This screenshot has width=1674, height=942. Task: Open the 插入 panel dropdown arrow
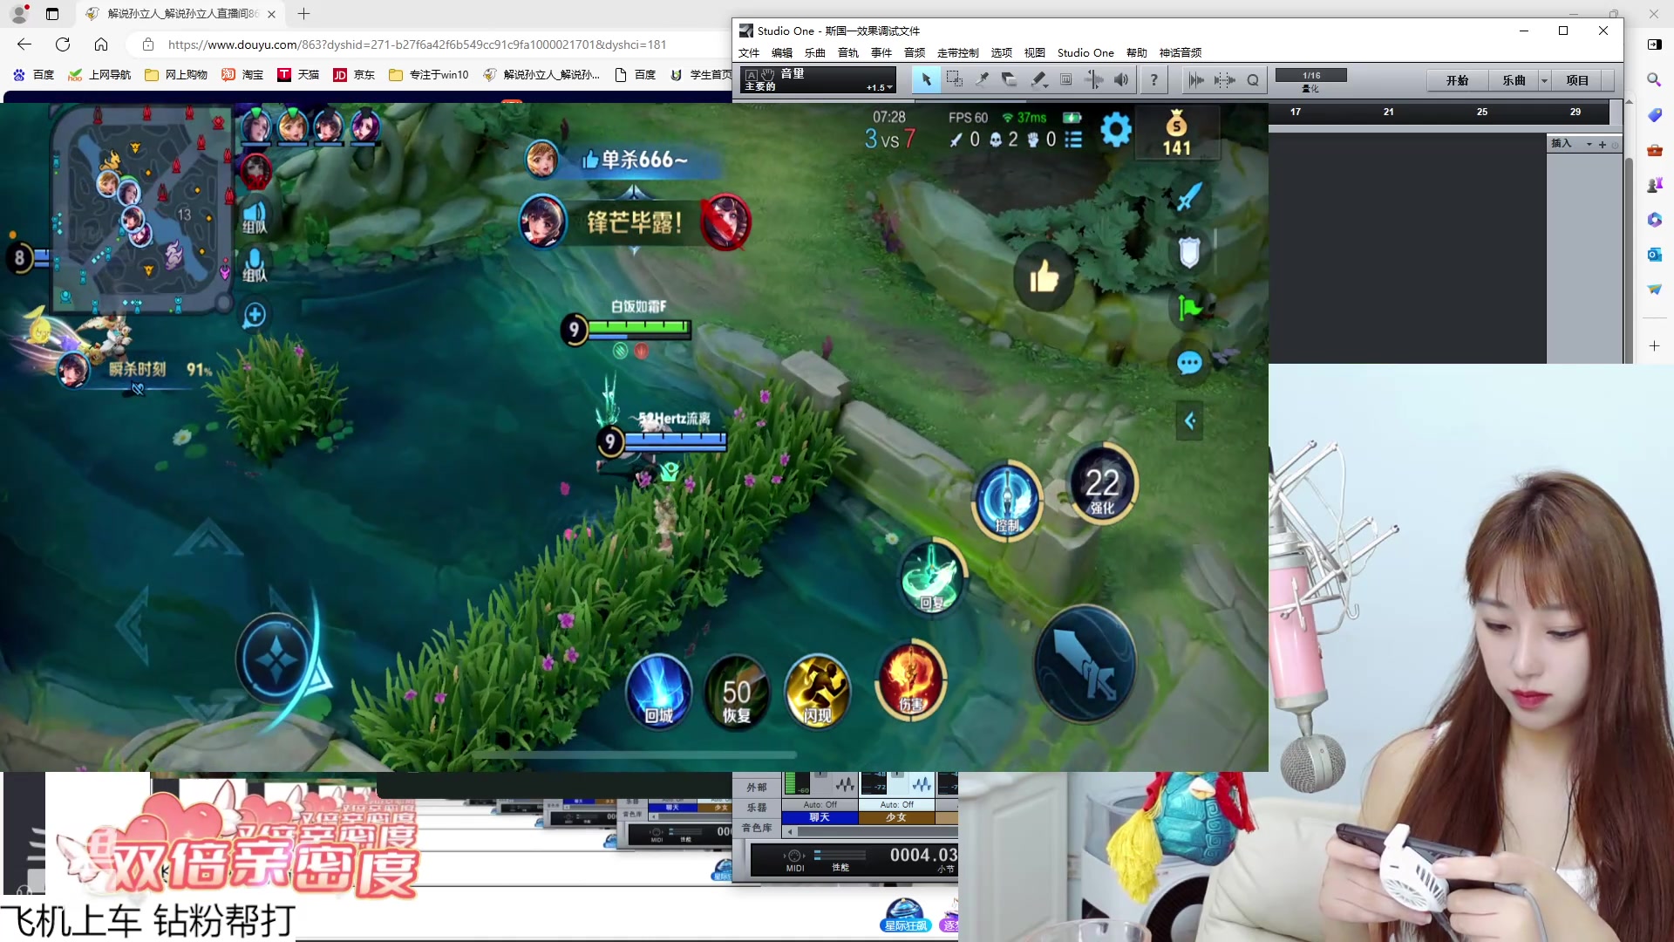pos(1589,144)
